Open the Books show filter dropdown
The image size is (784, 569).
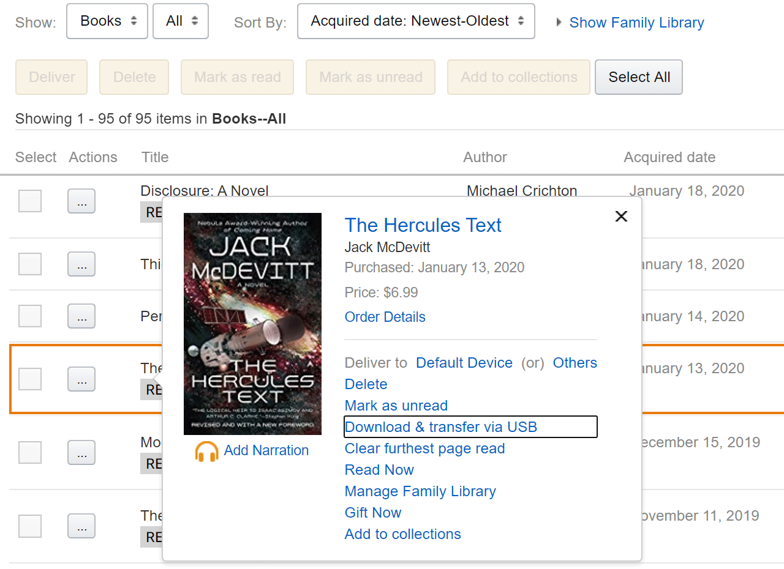click(x=107, y=21)
